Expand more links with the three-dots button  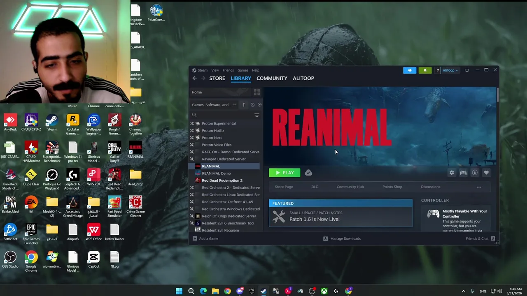[x=479, y=187]
